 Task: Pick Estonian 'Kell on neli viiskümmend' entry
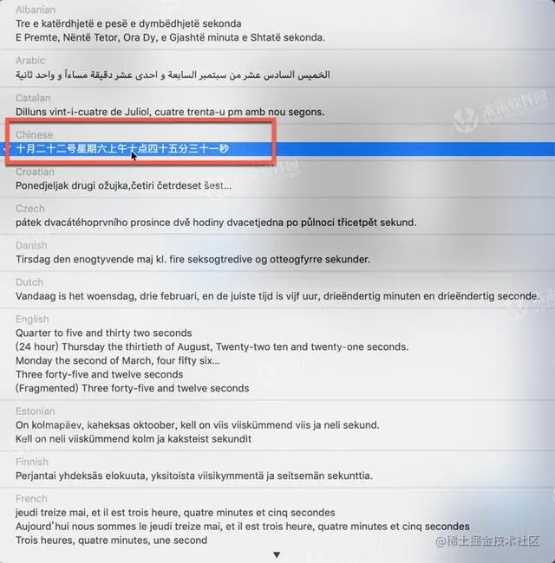134,439
